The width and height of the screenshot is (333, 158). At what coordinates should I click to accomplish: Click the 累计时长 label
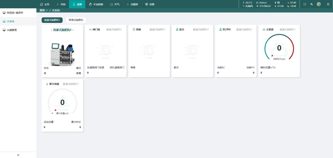pos(76,122)
